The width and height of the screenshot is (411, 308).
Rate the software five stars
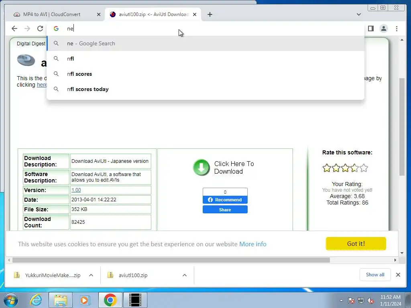(364, 168)
